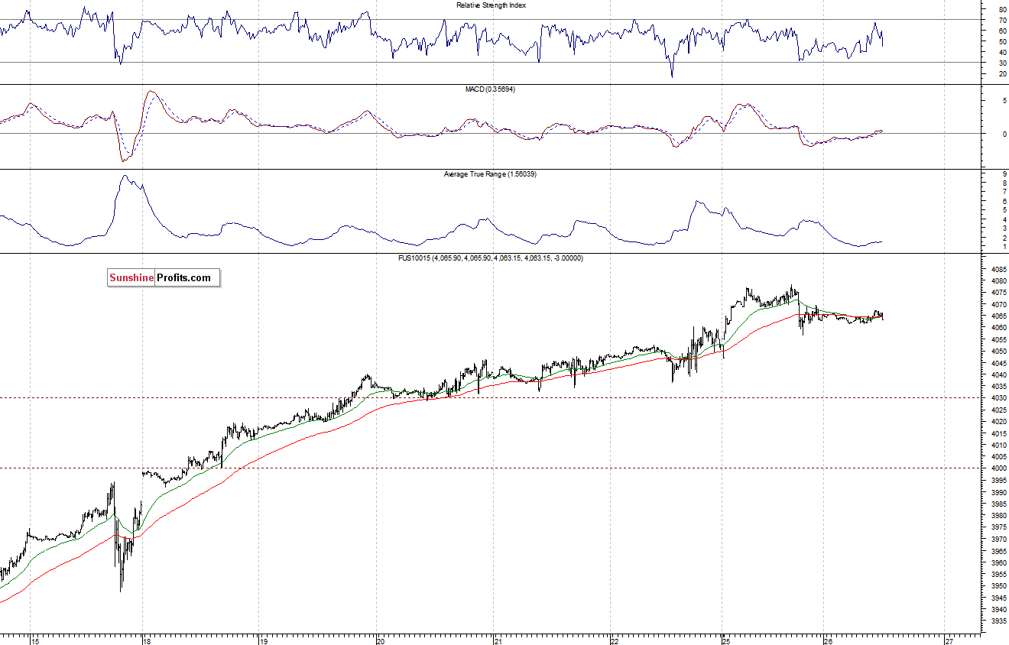The width and height of the screenshot is (1009, 645).
Task: Click the 3950 price axis label
Action: pos(1001,586)
